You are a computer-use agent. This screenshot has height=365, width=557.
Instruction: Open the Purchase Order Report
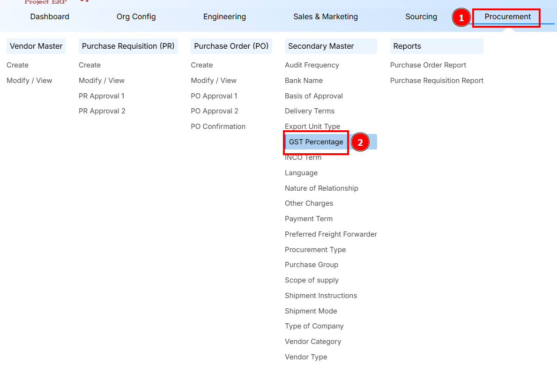(x=428, y=65)
